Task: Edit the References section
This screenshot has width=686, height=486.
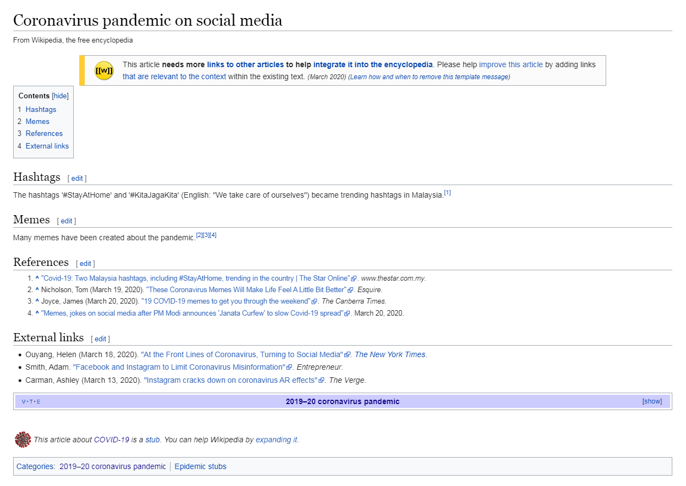Action: 86,264
